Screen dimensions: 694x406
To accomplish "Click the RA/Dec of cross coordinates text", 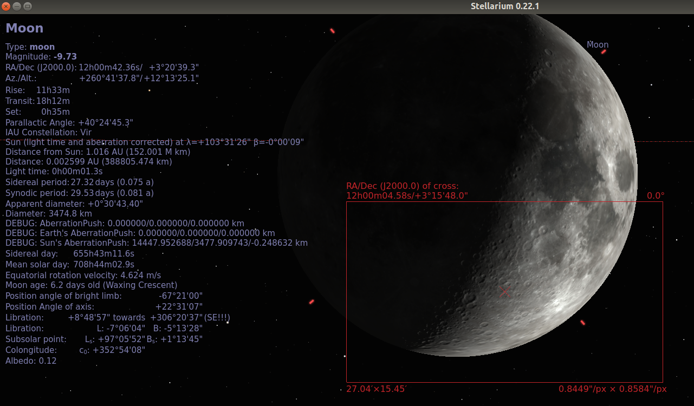I will 407,191.
